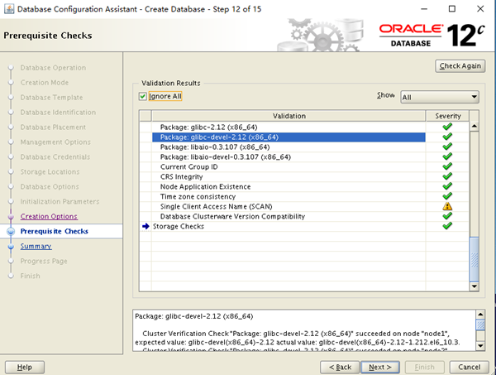Maximize the Database Configuration Assistant window
The height and width of the screenshot is (375, 496).
tap(452, 9)
